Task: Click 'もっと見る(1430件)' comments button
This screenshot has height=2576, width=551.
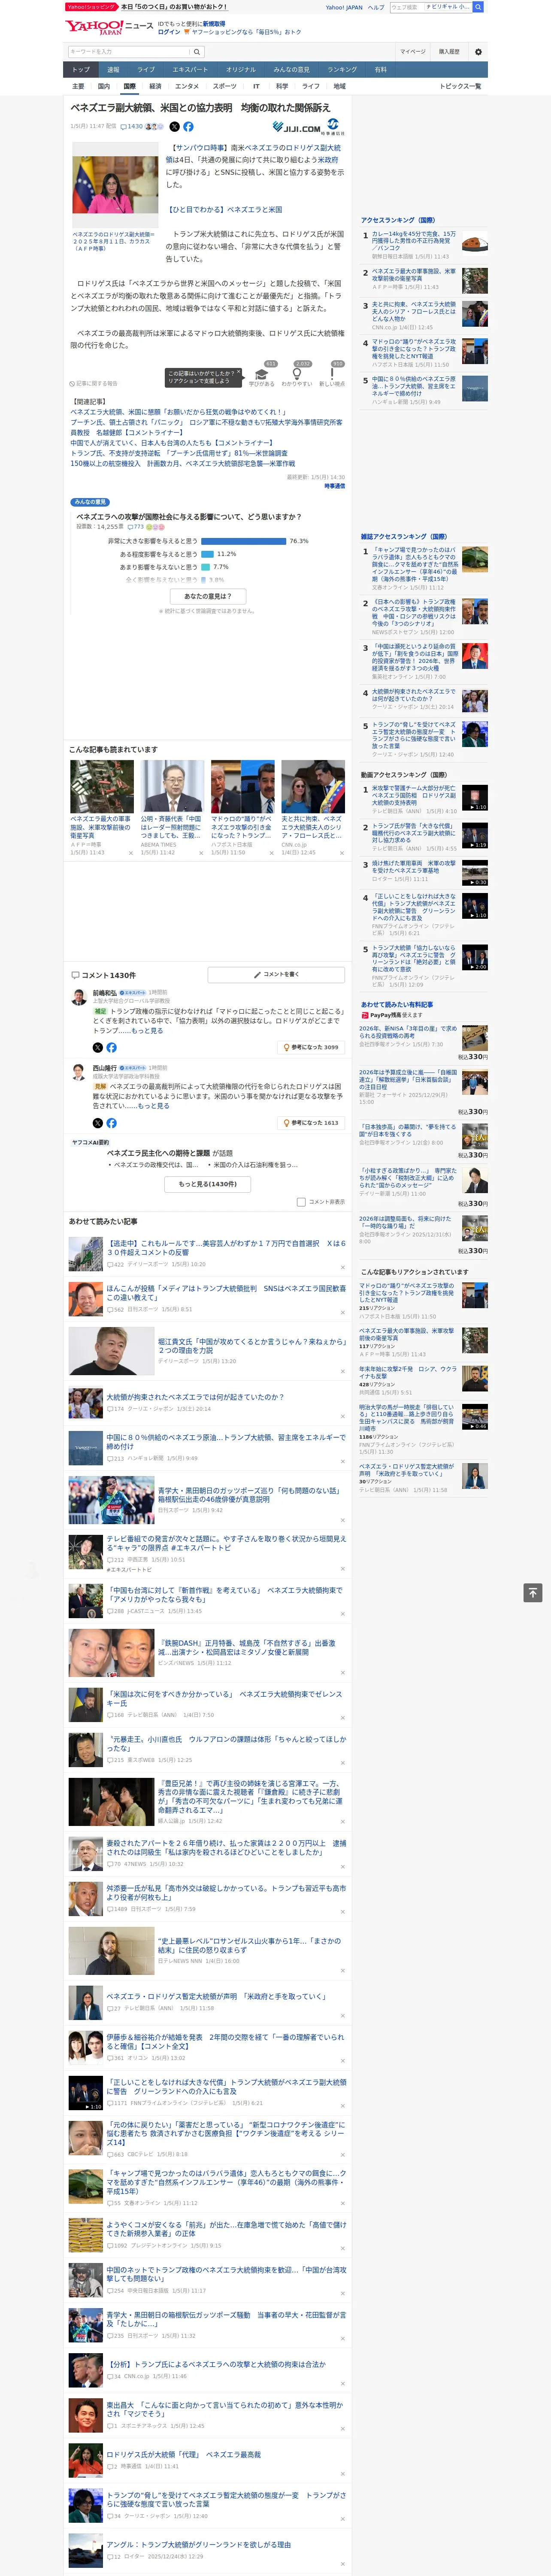Action: click(x=208, y=1184)
